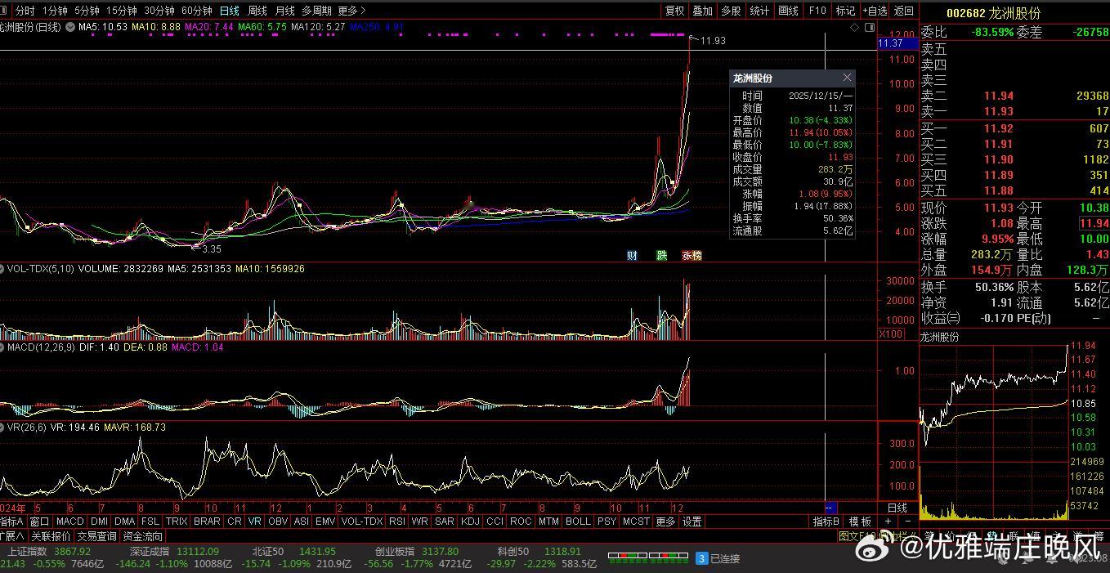This screenshot has width=1110, height=573.
Task: Click the minus zoom-out button beside 模板
Action: pyautogui.click(x=906, y=522)
